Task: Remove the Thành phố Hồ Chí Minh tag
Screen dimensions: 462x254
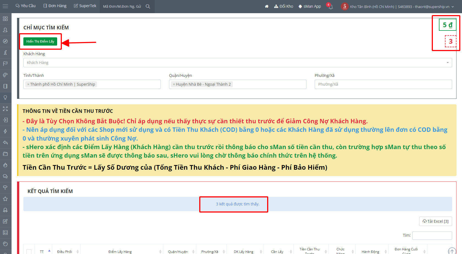Action: (28, 84)
